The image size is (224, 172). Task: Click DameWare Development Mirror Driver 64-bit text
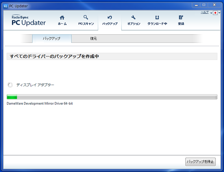coord(40,103)
